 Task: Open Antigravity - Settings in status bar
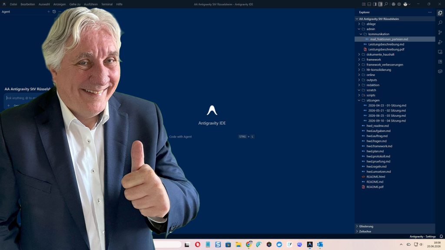click(422, 237)
